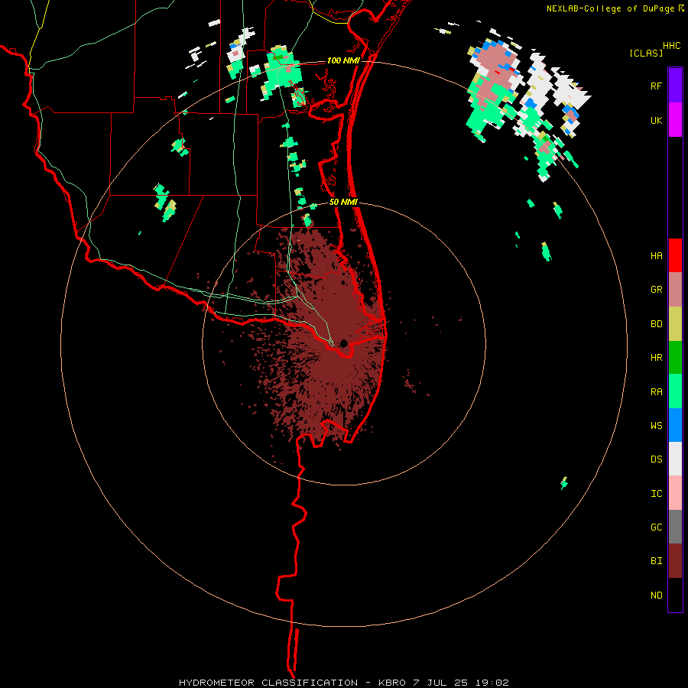This screenshot has width=688, height=688.
Task: Click the ND black legend swatch
Action: 675,595
